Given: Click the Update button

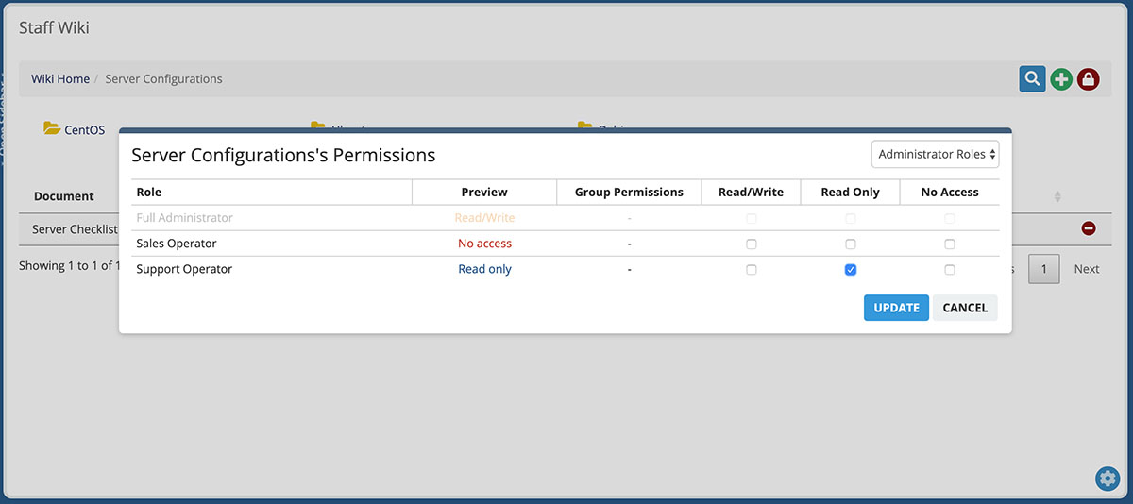Looking at the screenshot, I should click(896, 308).
